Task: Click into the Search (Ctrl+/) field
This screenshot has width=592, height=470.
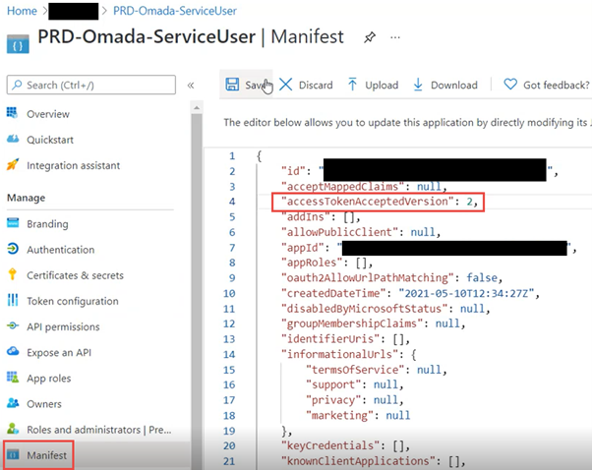Action: 91,85
